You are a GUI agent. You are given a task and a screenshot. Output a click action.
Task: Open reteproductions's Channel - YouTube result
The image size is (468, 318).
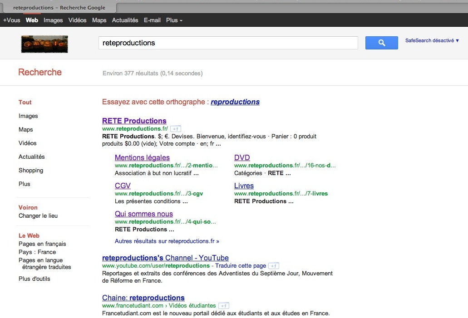coord(165,258)
